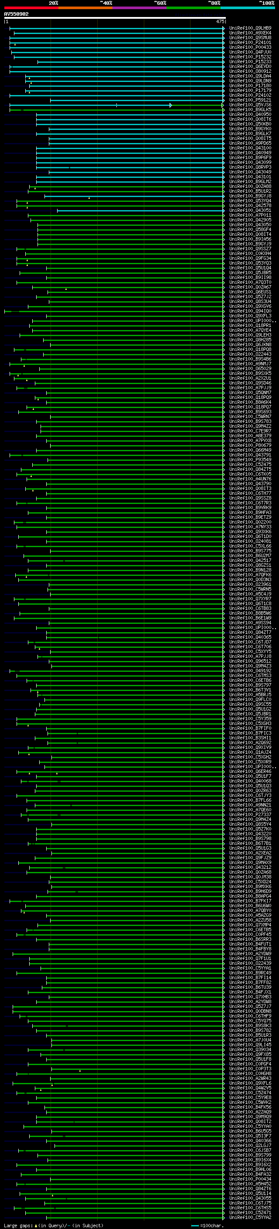Open the hit UniRef100_Q50KB0
Viewport: 279px width, 1229px height.
pyautogui.click(x=250, y=124)
